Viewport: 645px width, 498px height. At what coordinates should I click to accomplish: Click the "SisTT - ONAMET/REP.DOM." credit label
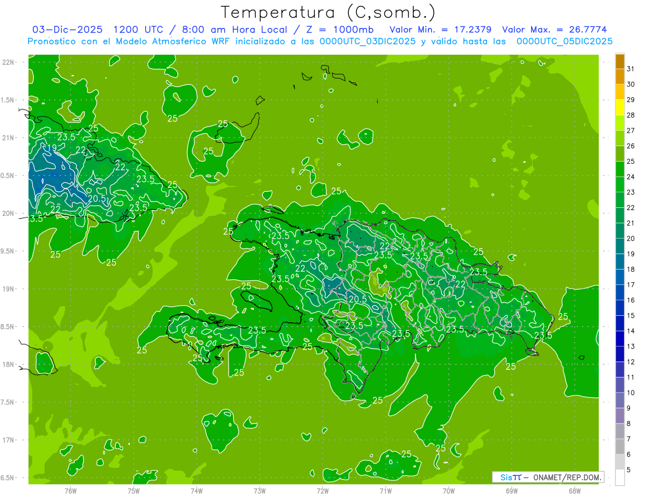click(548, 477)
